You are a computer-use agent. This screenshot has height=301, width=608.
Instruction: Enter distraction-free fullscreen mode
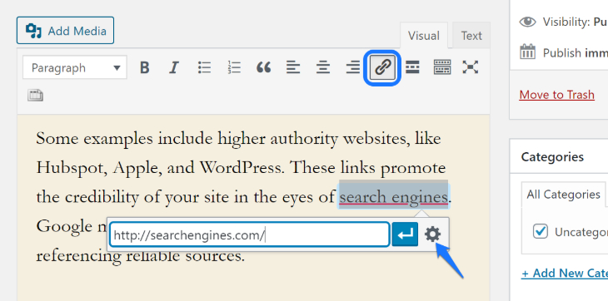point(470,67)
